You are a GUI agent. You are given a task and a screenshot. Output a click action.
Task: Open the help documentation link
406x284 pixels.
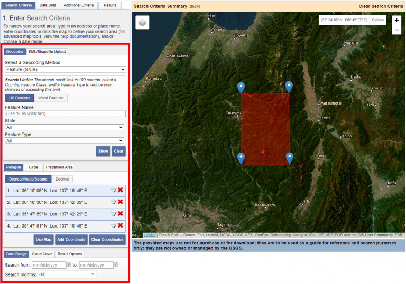point(79,36)
